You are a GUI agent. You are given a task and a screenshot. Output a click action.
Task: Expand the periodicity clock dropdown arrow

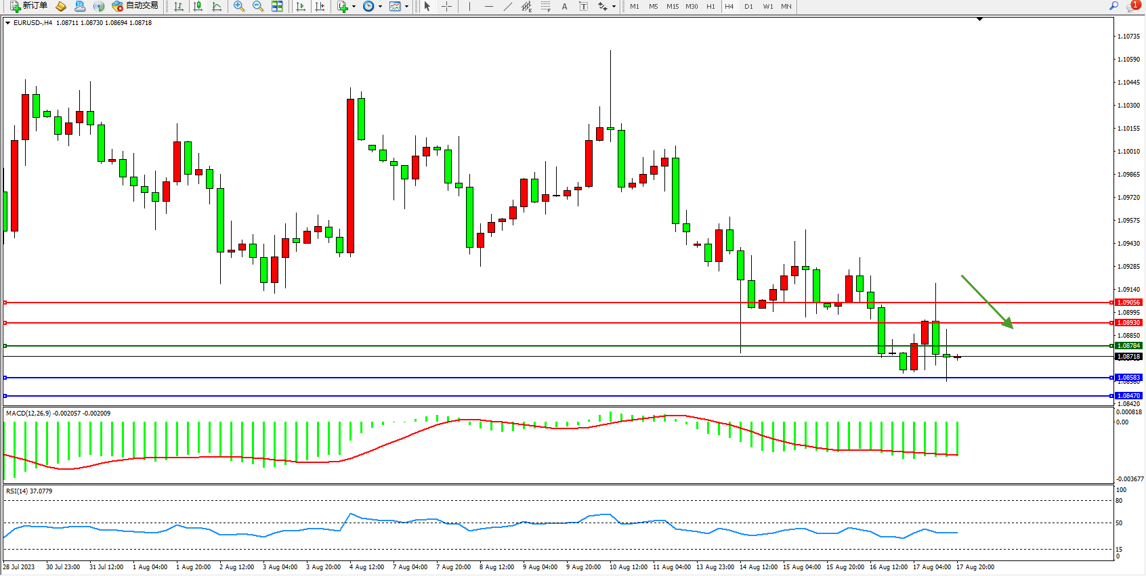[380, 6]
